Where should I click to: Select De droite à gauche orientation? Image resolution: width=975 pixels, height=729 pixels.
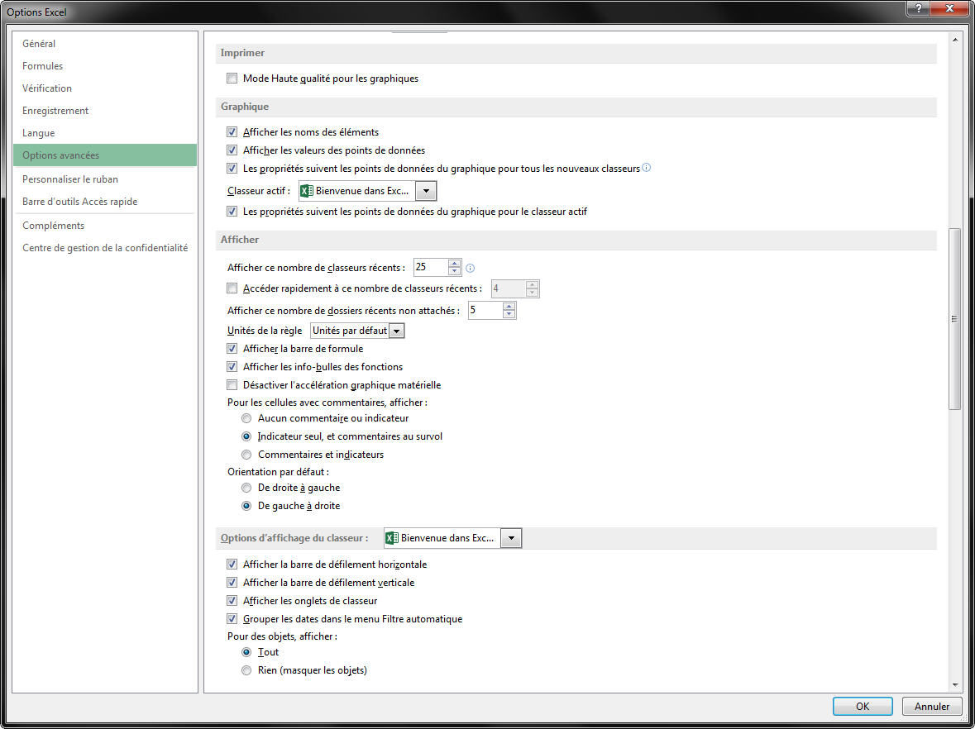click(247, 488)
